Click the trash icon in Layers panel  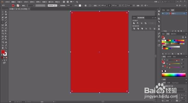(x=184, y=31)
